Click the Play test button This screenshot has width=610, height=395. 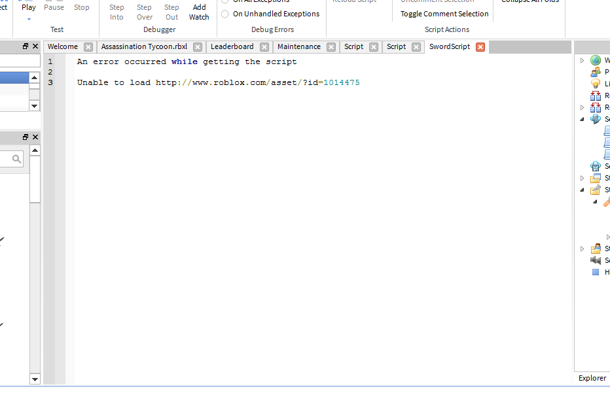pyautogui.click(x=28, y=7)
